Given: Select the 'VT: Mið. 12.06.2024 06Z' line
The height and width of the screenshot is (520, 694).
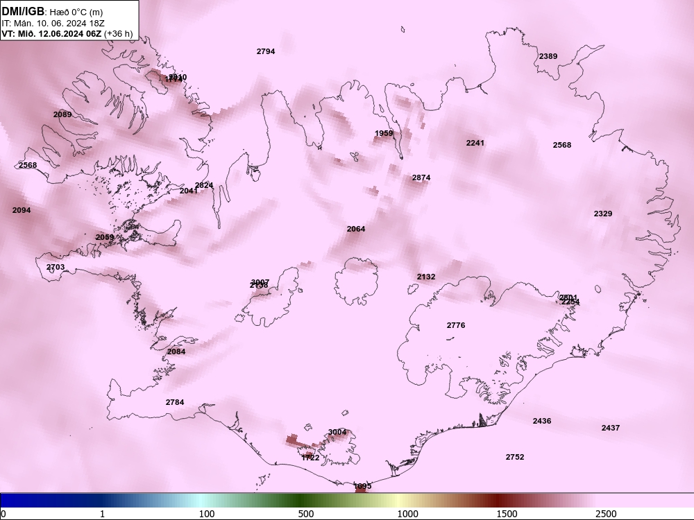Looking at the screenshot, I should point(51,33).
